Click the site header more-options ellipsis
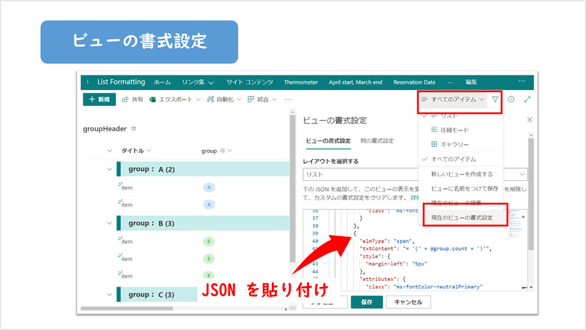This screenshot has width=586, height=330. coord(522,81)
